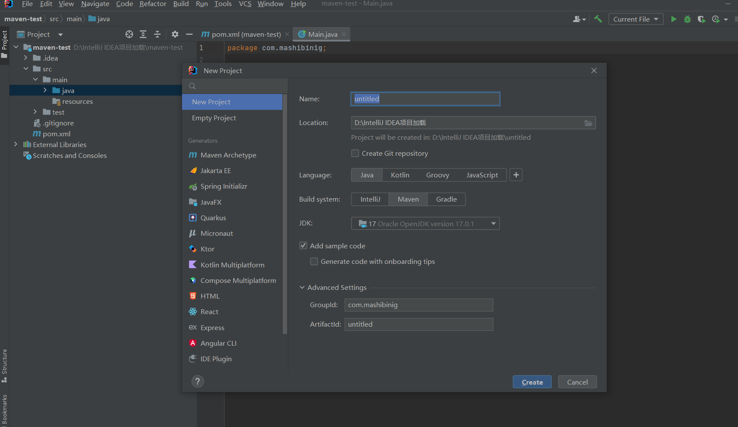
Task: Check Generate code with onboarding tips
Action: [x=314, y=261]
